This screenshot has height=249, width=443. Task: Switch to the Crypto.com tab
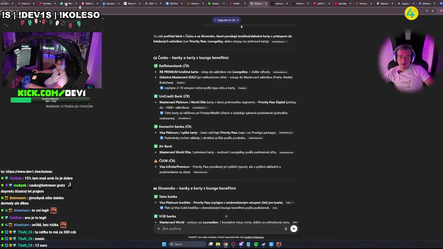(405, 3)
